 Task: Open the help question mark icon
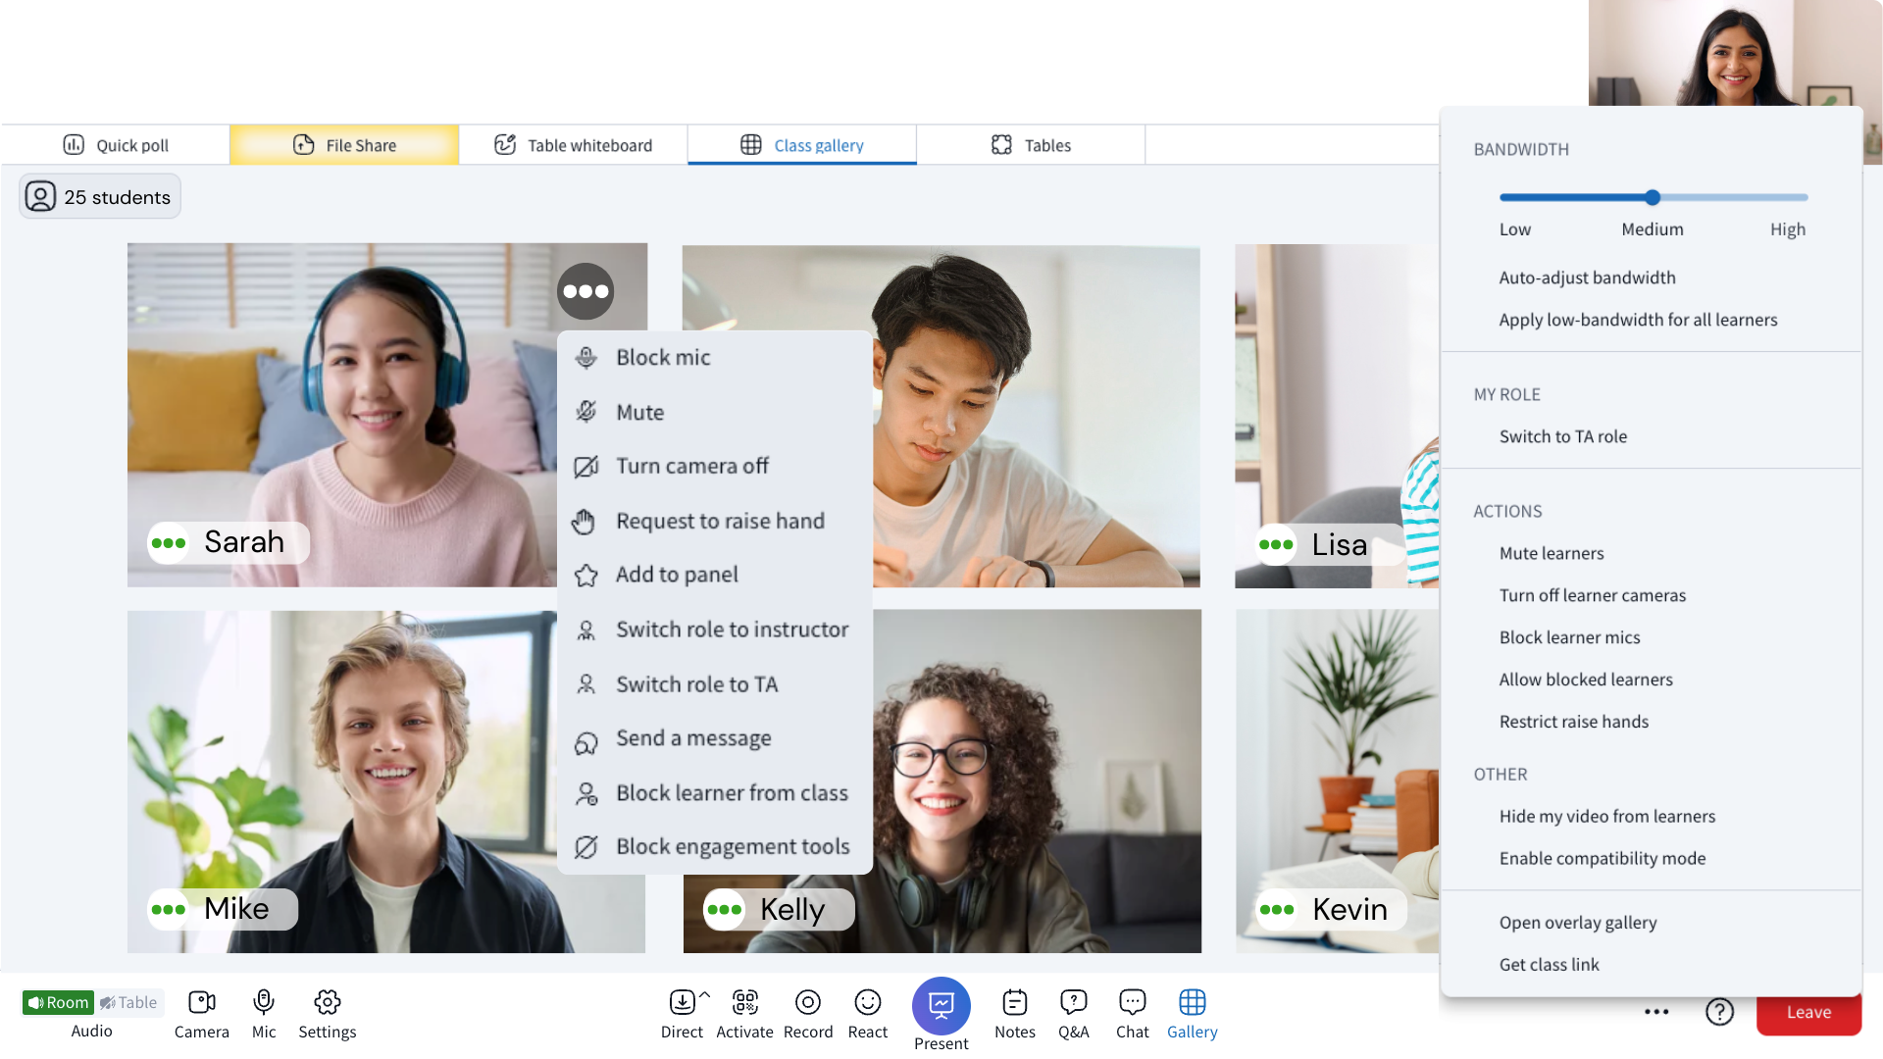point(1719,1011)
